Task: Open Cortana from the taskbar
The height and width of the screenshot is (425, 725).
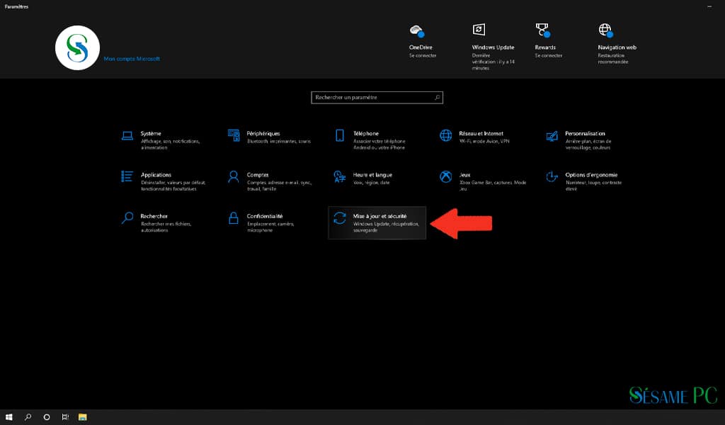Action: pos(47,417)
